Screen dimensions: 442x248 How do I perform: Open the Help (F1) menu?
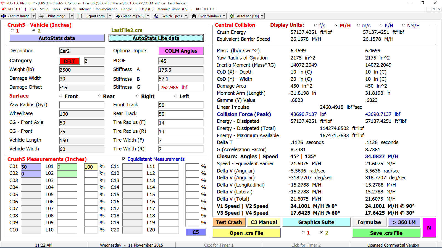(147, 9)
